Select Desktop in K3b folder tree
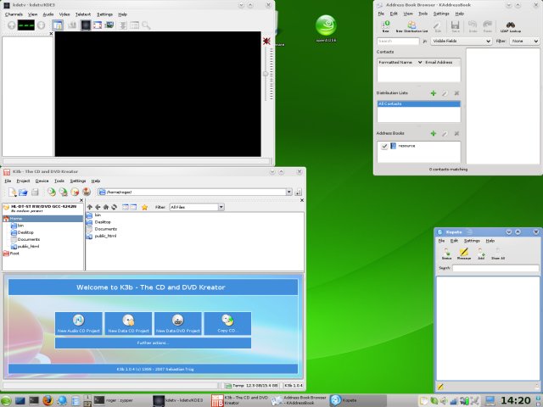This screenshot has width=543, height=407. 25,232
